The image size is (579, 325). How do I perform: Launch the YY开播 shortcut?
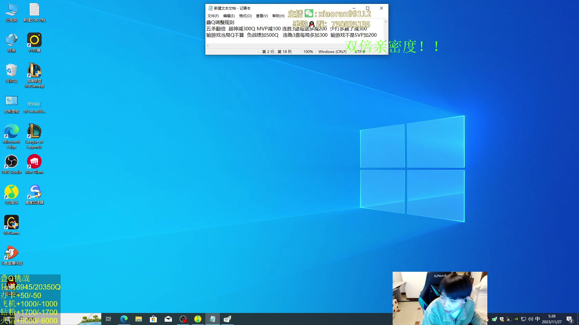point(34,43)
